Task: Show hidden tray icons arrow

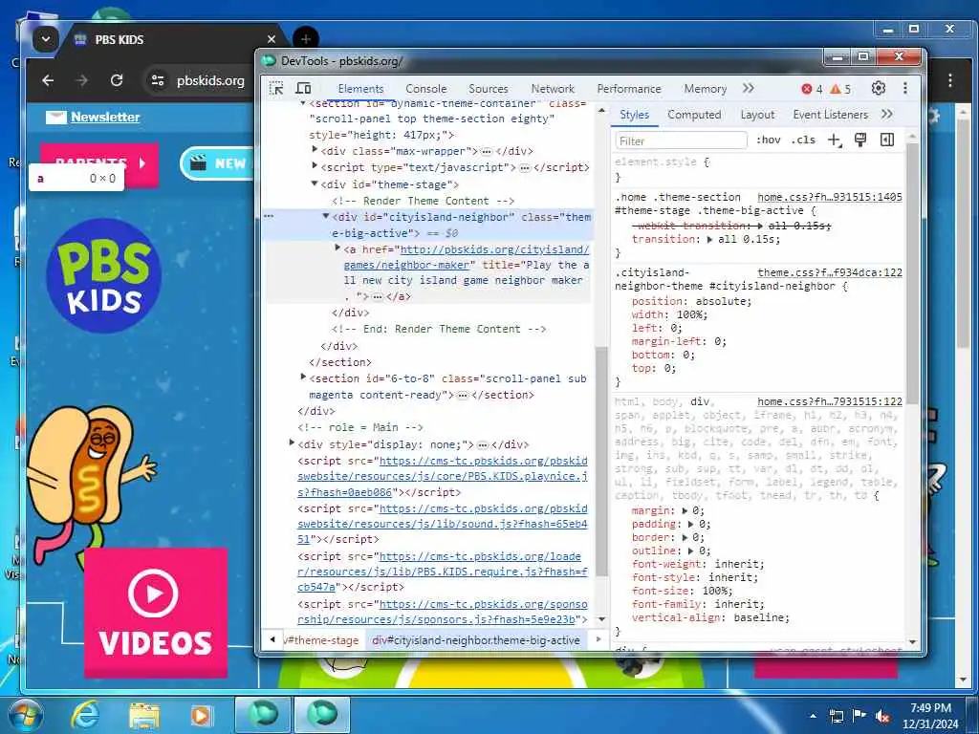Action: pyautogui.click(x=813, y=716)
